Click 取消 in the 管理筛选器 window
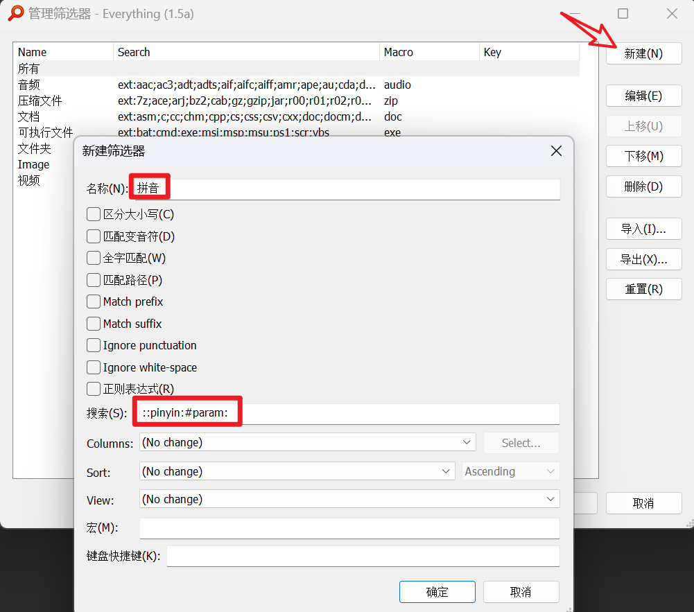Screen dimensions: 694x612 643,503
